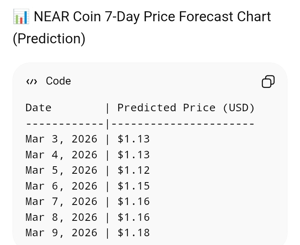
Task: Click the Mar 9, 2026 date
Action: click(61, 233)
